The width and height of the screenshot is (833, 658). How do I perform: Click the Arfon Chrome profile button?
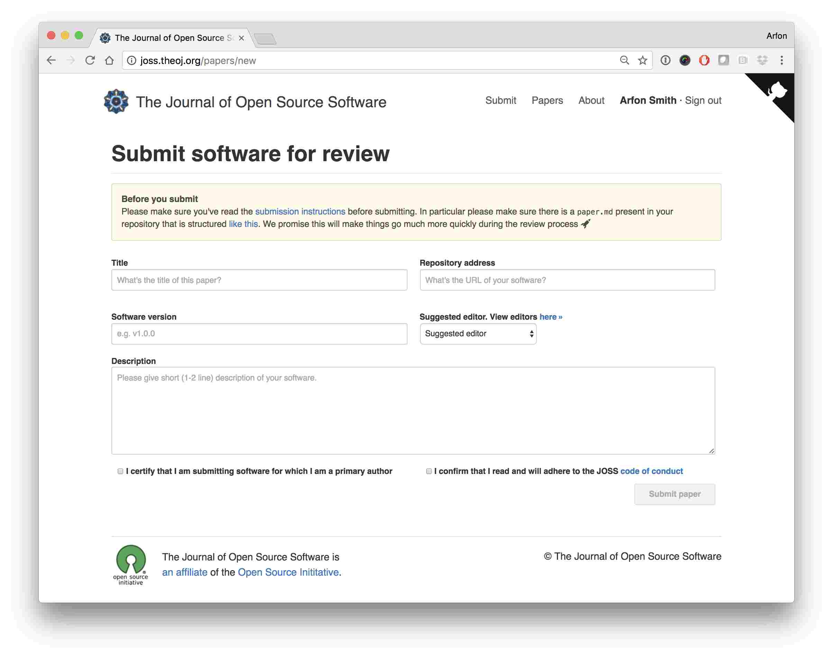tap(776, 36)
